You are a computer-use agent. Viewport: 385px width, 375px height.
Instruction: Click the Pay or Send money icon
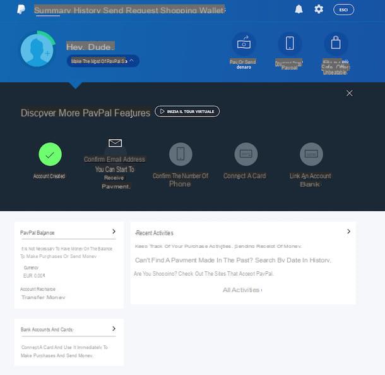pos(244,44)
